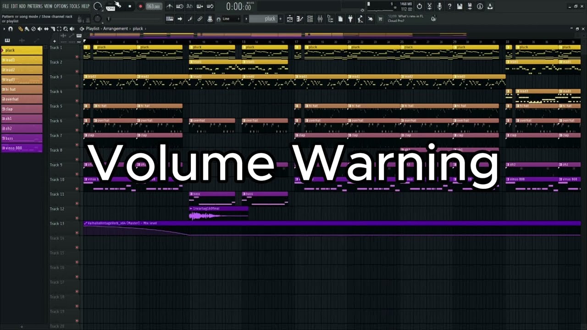This screenshot has height=330, width=587.
Task: Open undo history circular arrow icon
Action: (419, 6)
